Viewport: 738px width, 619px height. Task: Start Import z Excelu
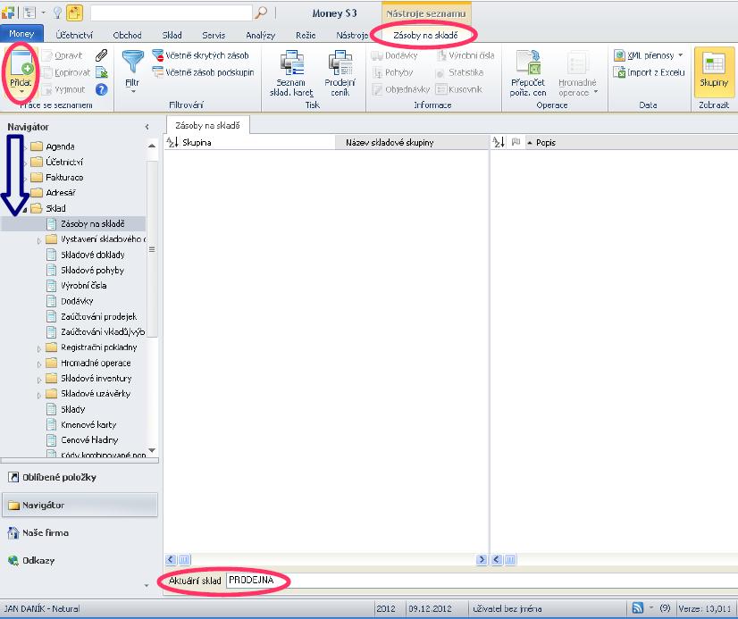click(x=649, y=72)
